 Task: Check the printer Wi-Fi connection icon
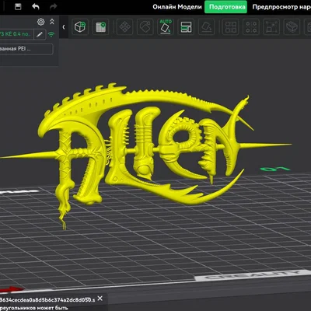(x=51, y=34)
